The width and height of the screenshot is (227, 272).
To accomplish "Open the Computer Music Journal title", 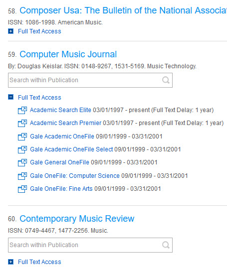I will click(68, 54).
